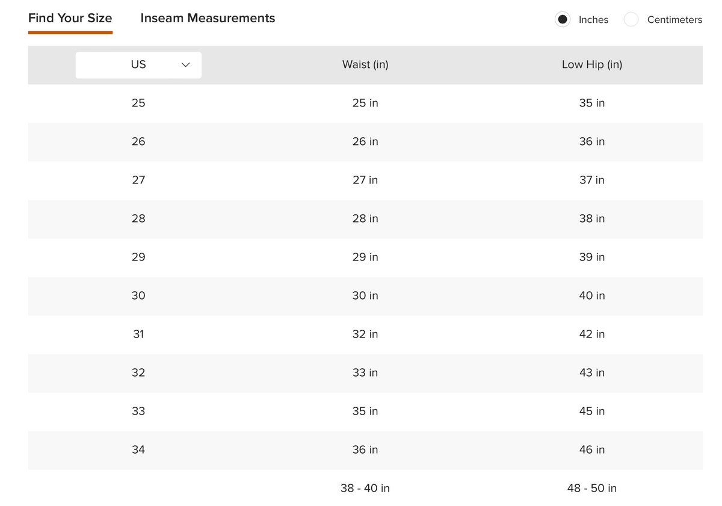This screenshot has width=722, height=506.
Task: Click the Inches label text
Action: (x=593, y=20)
